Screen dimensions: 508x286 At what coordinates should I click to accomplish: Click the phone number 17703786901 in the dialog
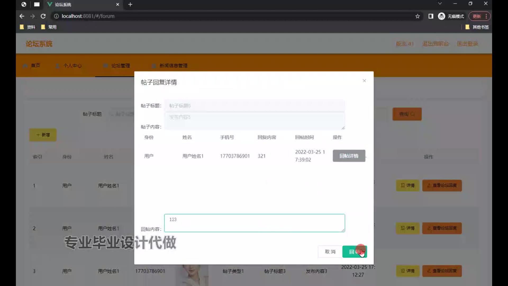(235, 156)
